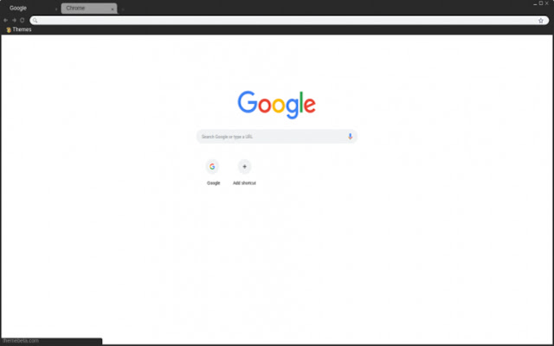Go back using the back arrow

[6, 21]
